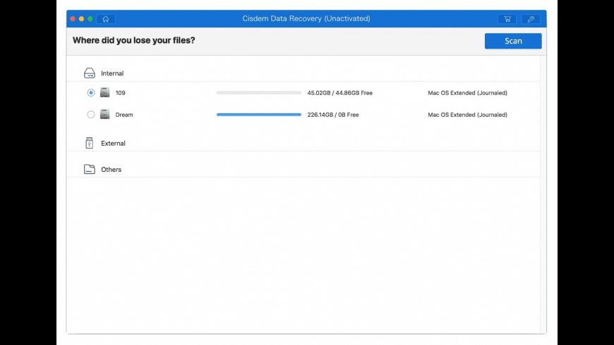Click the "226.14GB / 0B Free" text

pyautogui.click(x=333, y=115)
